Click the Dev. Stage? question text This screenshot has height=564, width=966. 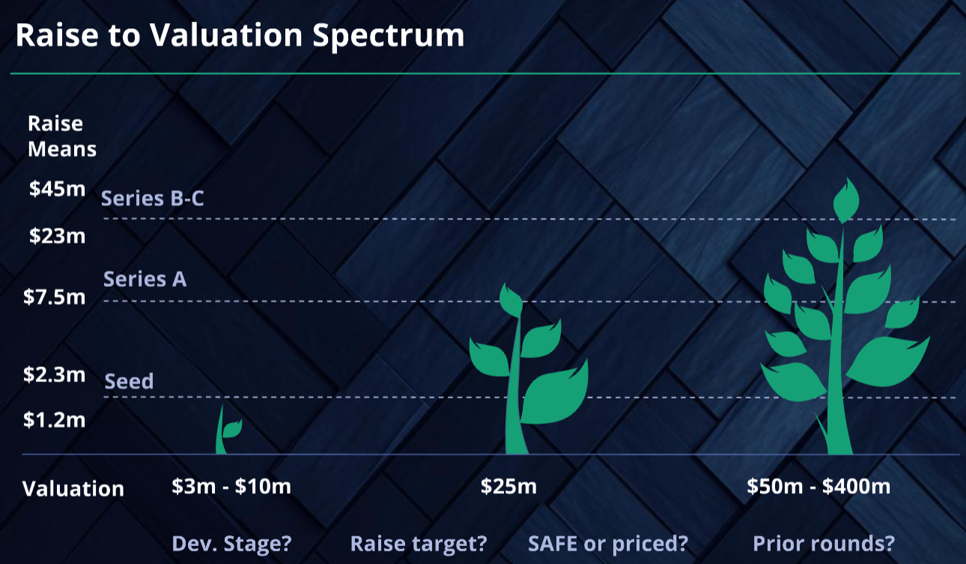231,543
